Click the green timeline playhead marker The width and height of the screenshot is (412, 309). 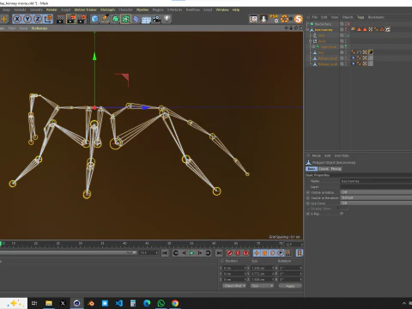pyautogui.click(x=1, y=244)
